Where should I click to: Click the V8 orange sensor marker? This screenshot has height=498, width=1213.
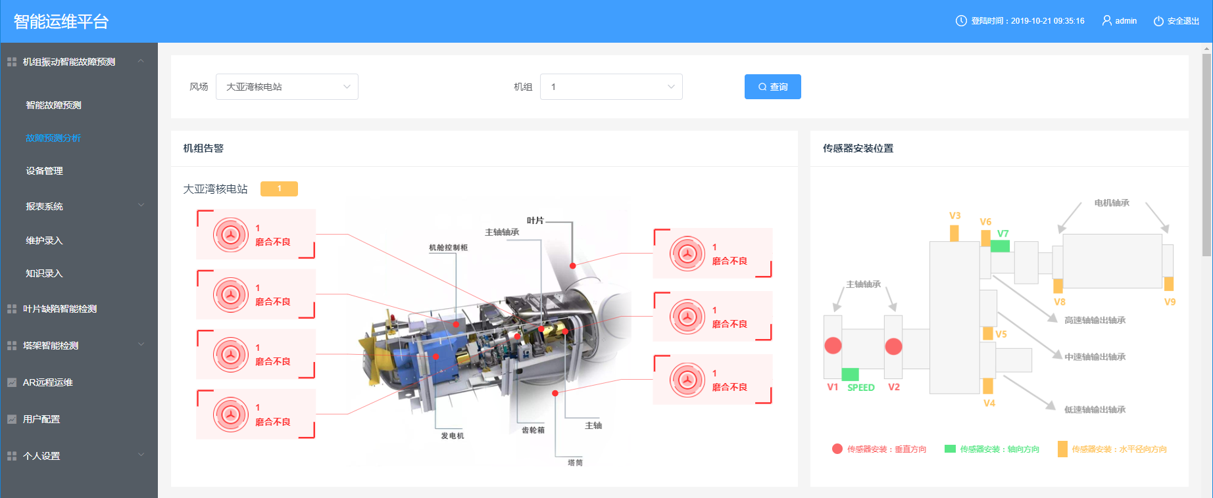coord(1058,286)
